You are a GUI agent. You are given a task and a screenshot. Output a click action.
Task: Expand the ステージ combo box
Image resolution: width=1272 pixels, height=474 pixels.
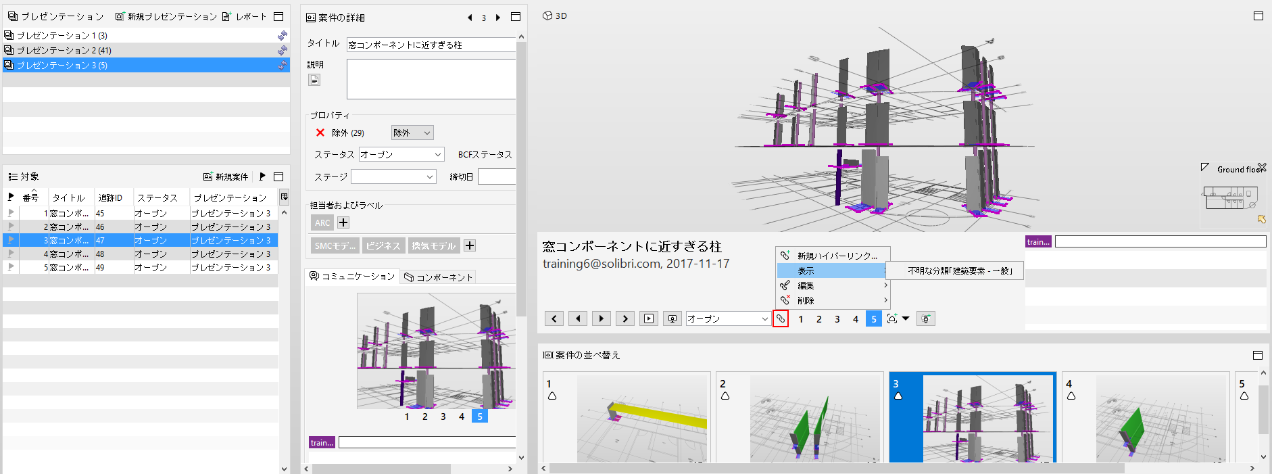pyautogui.click(x=393, y=176)
